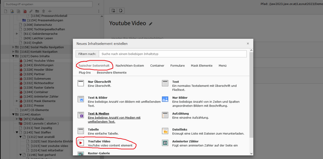This screenshot has width=323, height=159.
Task: Click the page tree scroll-up arrow
Action: tap(102, 16)
